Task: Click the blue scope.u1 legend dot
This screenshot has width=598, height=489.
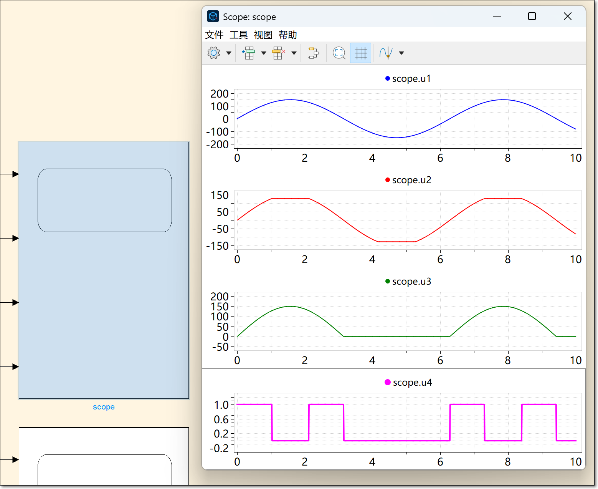Action: pos(388,78)
